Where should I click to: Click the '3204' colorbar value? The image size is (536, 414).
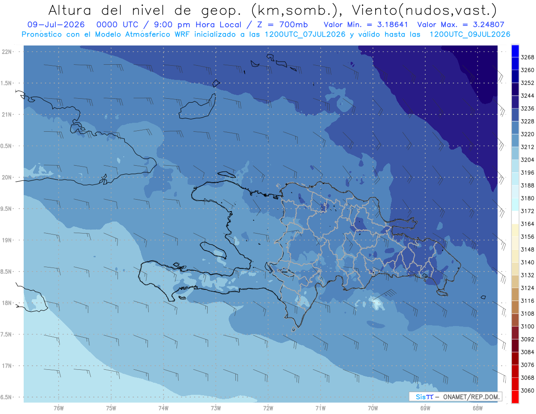pos(527,160)
